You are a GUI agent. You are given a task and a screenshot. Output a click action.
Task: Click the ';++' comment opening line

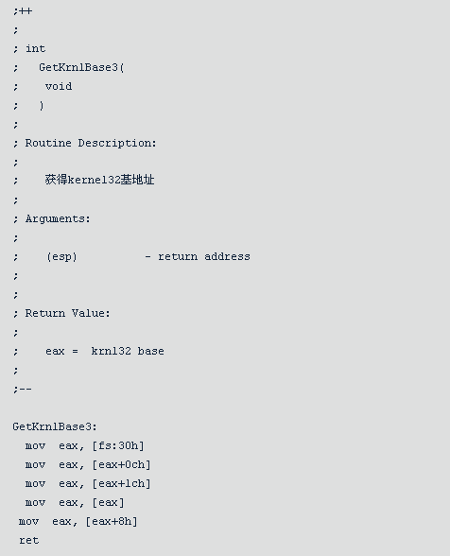pos(23,11)
